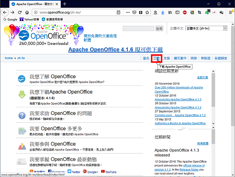Click the puzzle piece extensions icon

(x=22, y=131)
